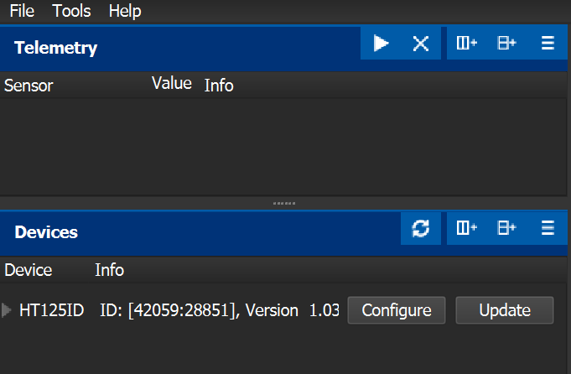Select the HT125ID device row
This screenshot has width=571, height=374.
[x=52, y=310]
